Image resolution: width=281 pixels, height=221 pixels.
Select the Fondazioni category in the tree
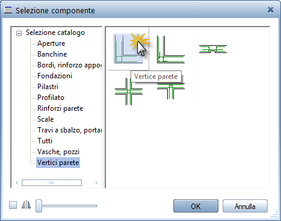pos(55,76)
